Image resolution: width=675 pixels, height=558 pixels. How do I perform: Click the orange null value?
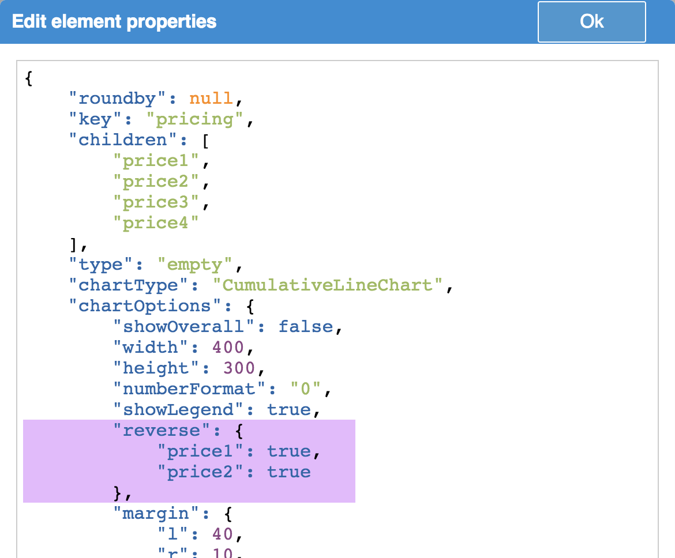click(x=211, y=99)
